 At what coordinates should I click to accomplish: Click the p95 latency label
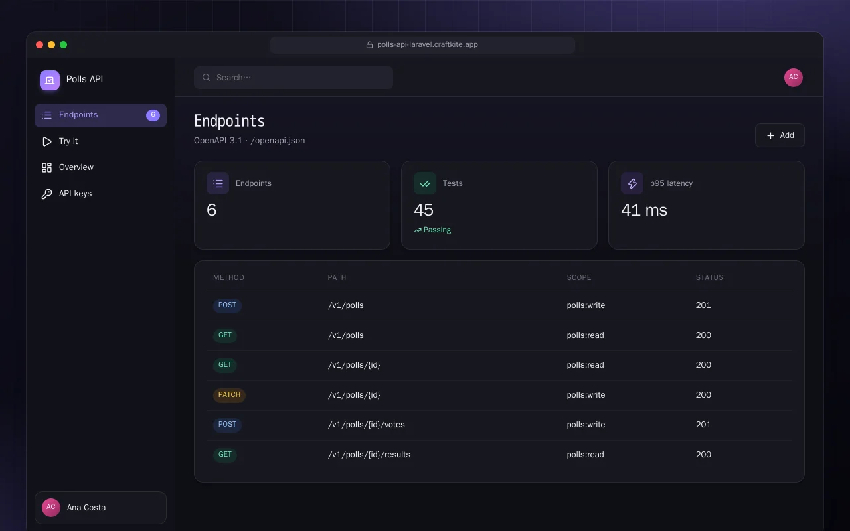tap(671, 183)
